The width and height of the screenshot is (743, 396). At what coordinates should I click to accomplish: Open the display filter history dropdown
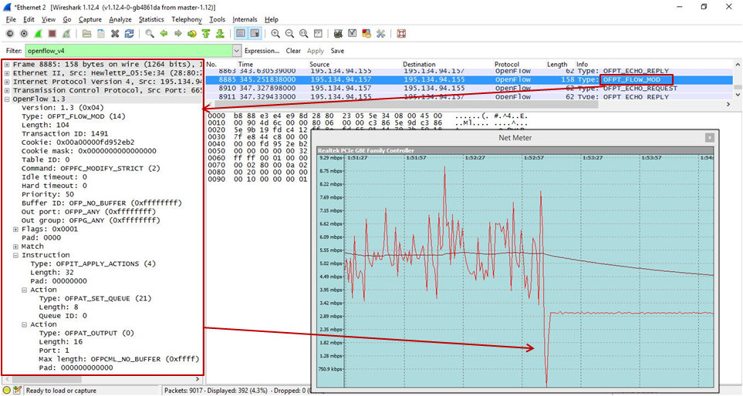coord(235,51)
